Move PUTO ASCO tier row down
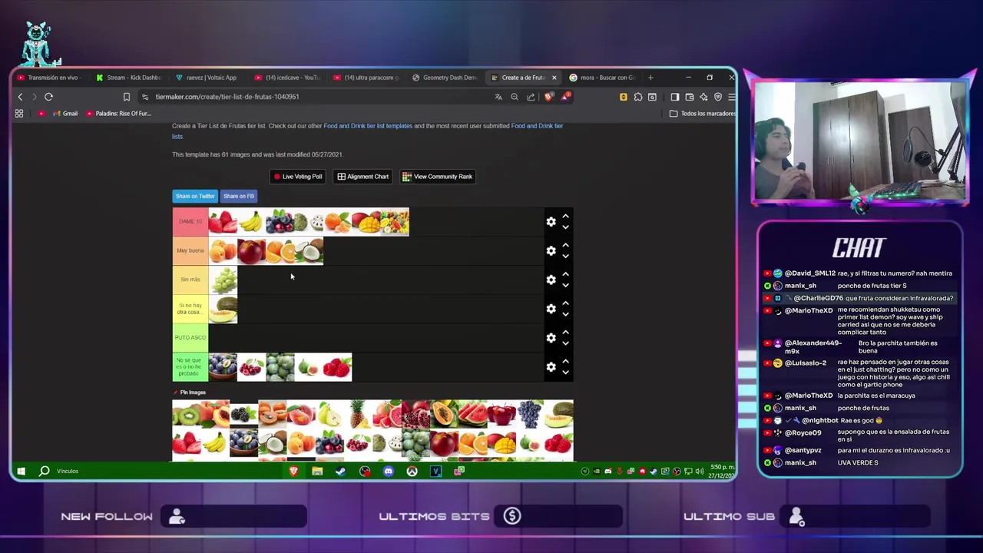The height and width of the screenshot is (553, 983). pyautogui.click(x=565, y=343)
